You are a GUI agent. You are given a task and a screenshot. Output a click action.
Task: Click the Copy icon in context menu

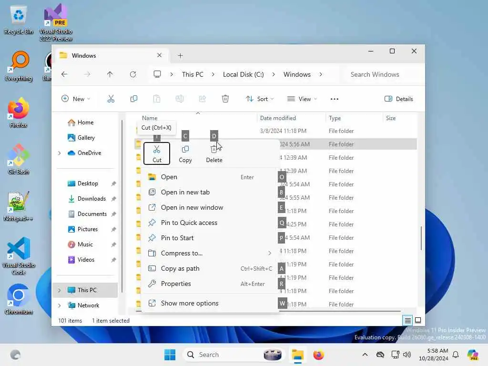(x=185, y=153)
